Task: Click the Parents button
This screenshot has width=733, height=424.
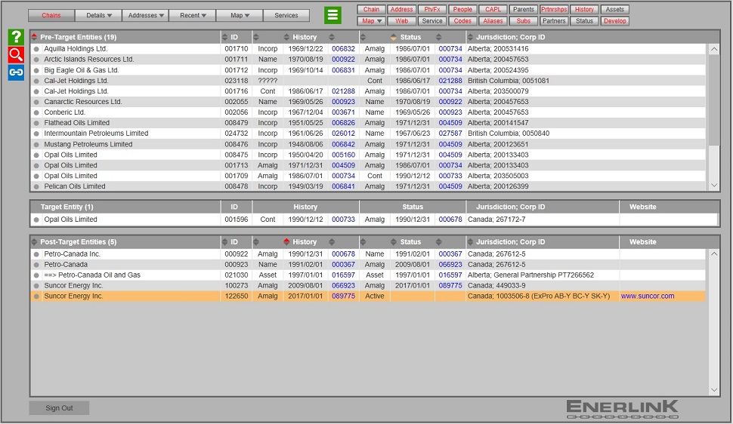Action: coord(523,9)
